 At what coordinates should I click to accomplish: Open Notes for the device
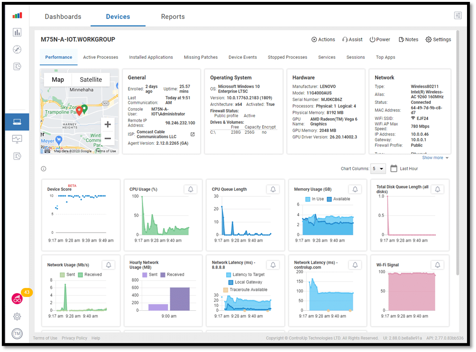pos(408,39)
